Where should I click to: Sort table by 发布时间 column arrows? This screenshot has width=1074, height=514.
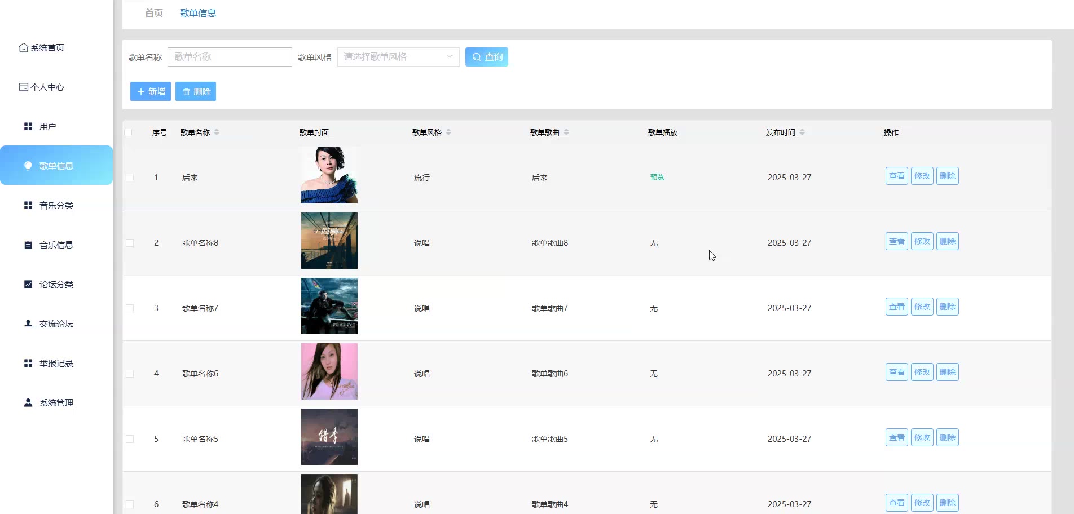coord(802,132)
